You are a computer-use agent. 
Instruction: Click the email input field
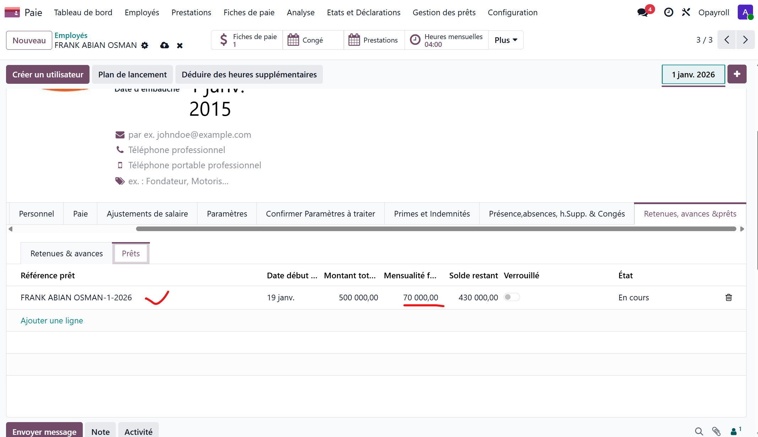[x=190, y=135]
